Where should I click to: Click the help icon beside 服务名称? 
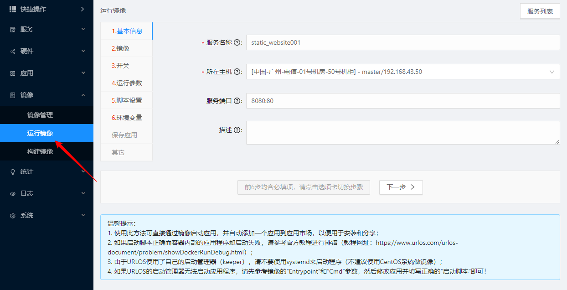tap(237, 42)
